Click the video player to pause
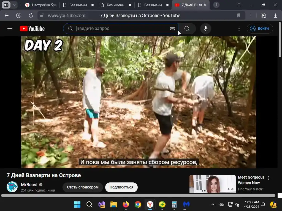Viewport: 282px width, 211px height. click(x=139, y=102)
